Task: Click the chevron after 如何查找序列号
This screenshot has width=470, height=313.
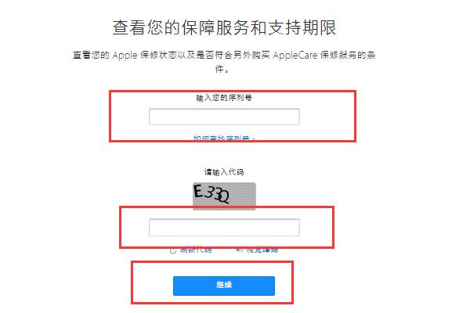Action: 253,139
